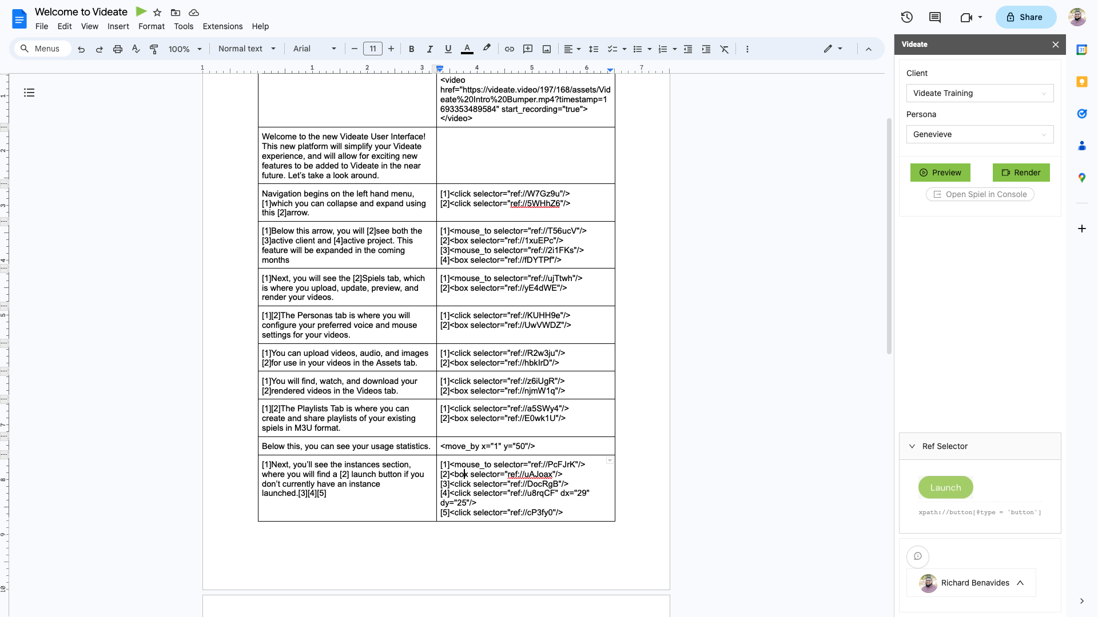Open Google Tasks side panel icon
This screenshot has width=1098, height=617.
click(1082, 114)
